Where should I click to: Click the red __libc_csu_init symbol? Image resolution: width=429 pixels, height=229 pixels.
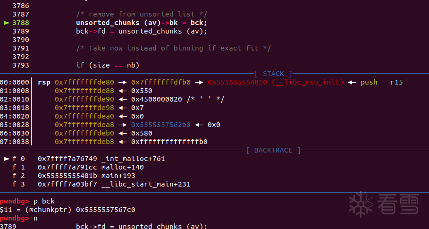tap(308, 82)
